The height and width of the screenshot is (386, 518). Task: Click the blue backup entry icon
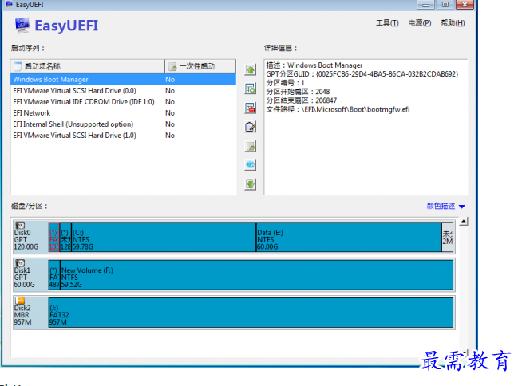click(251, 165)
